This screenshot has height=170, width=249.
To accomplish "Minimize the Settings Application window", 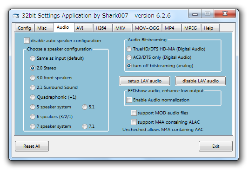I will coord(195,14).
